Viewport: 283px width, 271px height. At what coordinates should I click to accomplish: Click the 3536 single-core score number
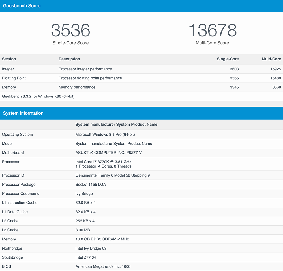pos(70,31)
